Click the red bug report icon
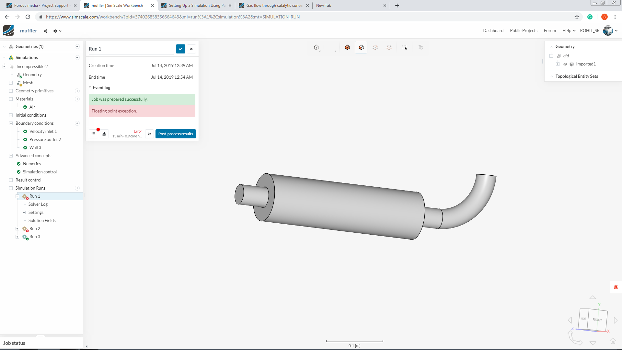The image size is (622, 350). click(x=616, y=287)
